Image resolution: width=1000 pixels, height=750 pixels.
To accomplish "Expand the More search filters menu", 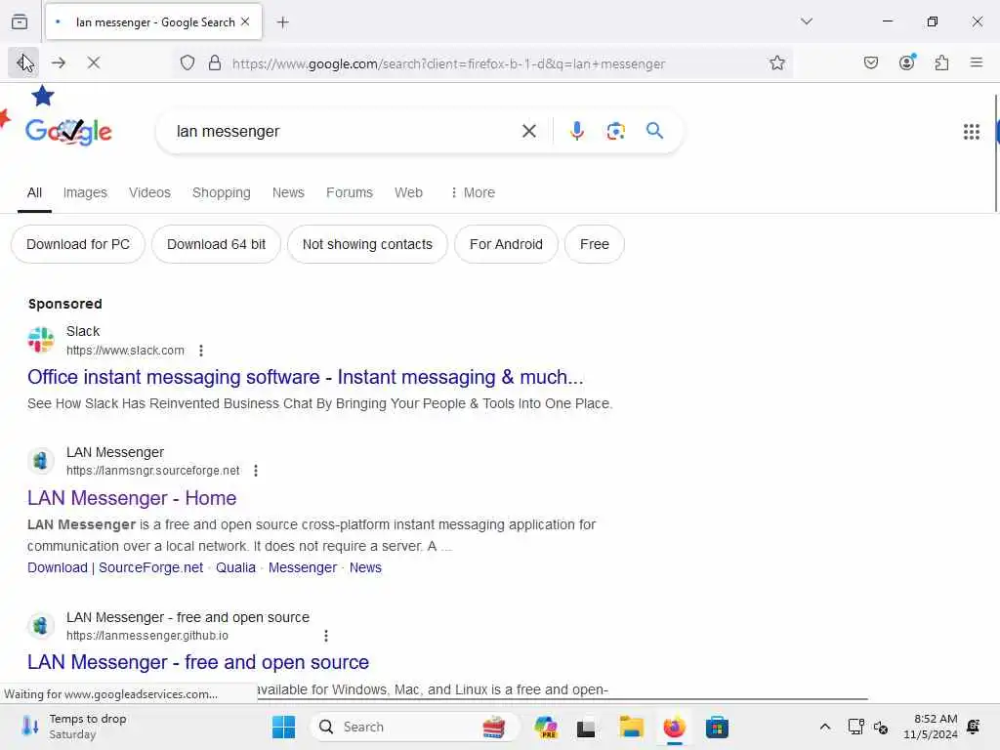I will (x=473, y=192).
